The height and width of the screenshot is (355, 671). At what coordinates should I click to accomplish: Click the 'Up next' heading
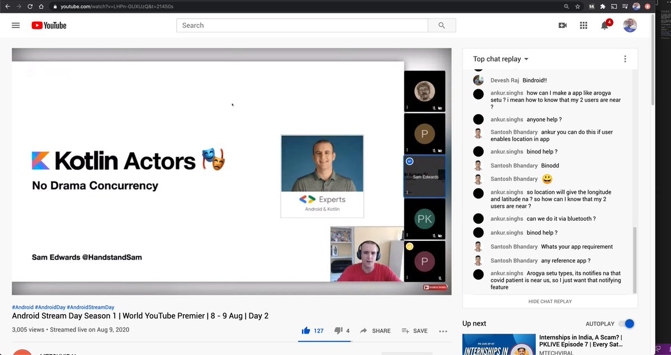474,324
